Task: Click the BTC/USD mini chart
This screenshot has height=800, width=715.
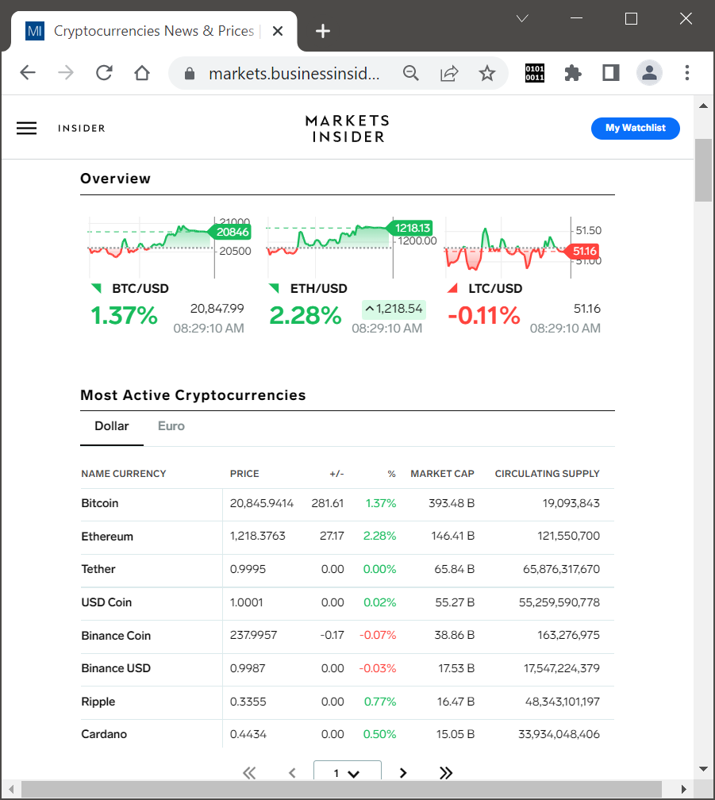Action: 169,248
